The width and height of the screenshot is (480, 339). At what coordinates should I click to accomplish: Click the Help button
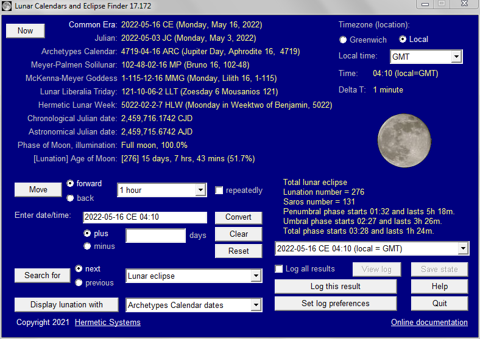tap(439, 287)
